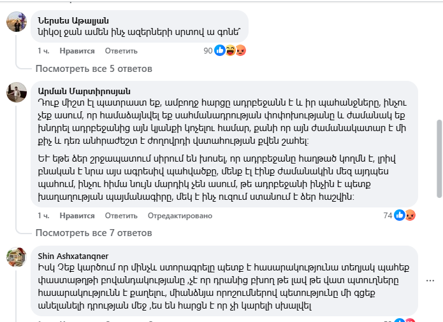Expand "Посмотреть все 5 ответов" replies
The image size is (443, 322).
pos(94,68)
